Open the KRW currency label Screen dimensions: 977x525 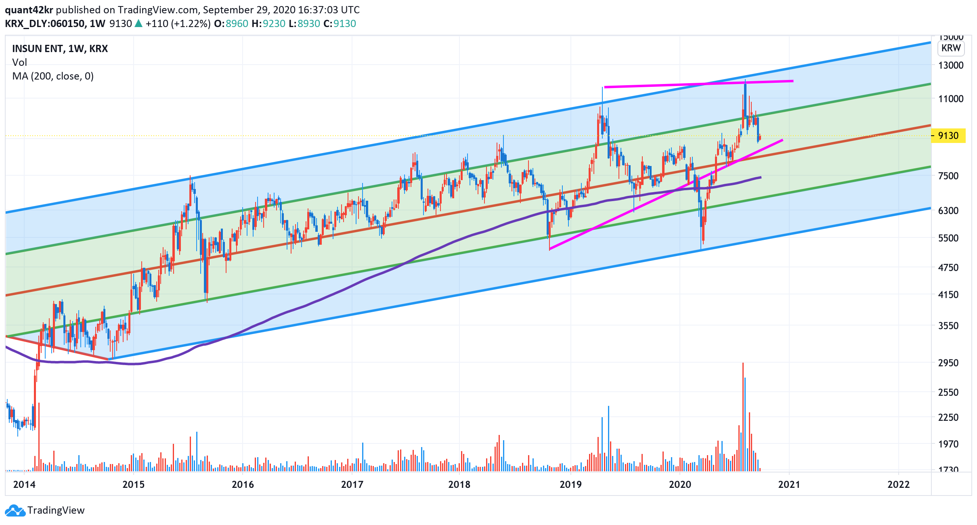tap(951, 48)
